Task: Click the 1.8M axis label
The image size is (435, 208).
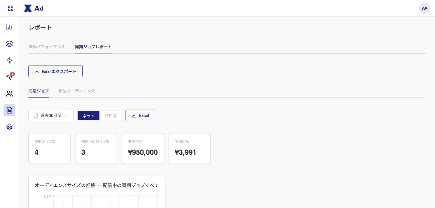Action: (x=47, y=197)
